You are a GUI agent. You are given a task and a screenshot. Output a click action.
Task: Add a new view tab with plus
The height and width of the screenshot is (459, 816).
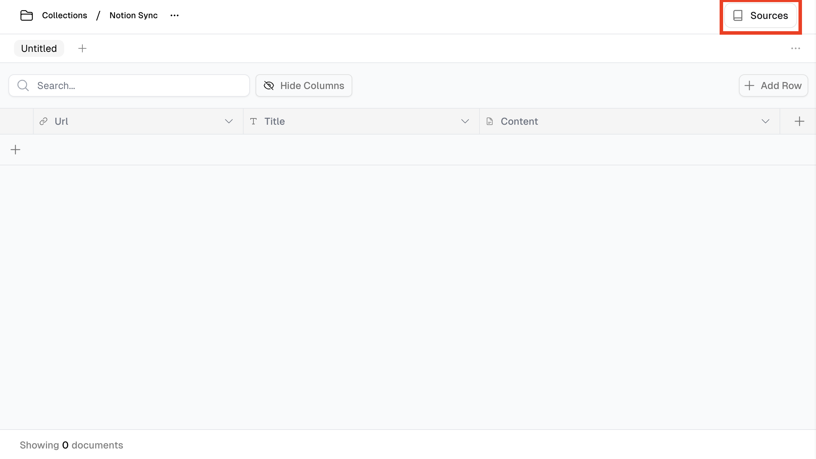pos(82,48)
